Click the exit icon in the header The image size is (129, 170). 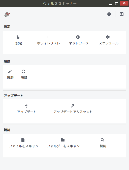click(121, 14)
